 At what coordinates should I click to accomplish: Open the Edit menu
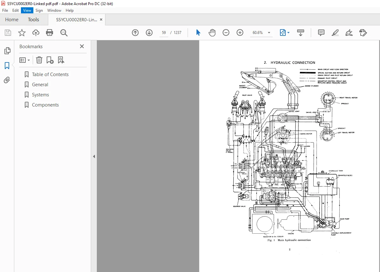pyautogui.click(x=16, y=10)
